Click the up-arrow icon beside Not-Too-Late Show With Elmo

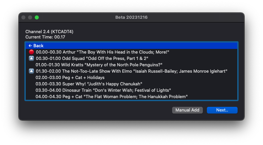click(x=31, y=71)
